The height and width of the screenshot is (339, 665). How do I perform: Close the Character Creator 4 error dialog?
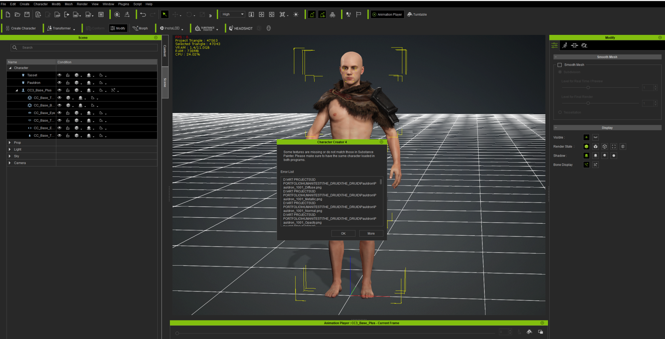pyautogui.click(x=381, y=142)
